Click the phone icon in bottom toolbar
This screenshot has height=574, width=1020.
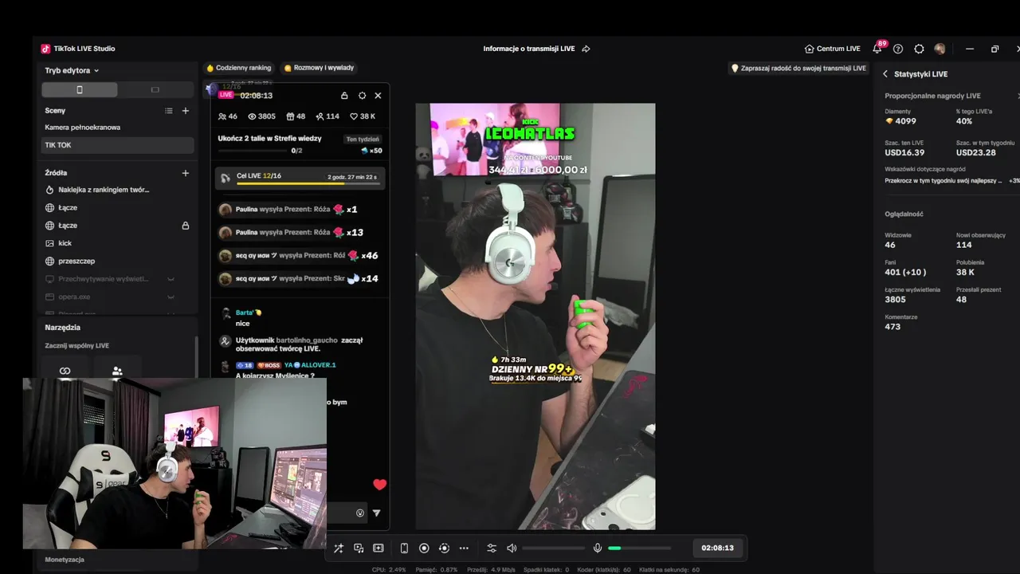coord(404,548)
